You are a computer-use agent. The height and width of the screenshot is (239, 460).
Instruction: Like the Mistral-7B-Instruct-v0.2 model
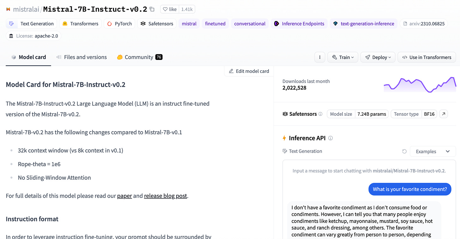click(x=170, y=9)
